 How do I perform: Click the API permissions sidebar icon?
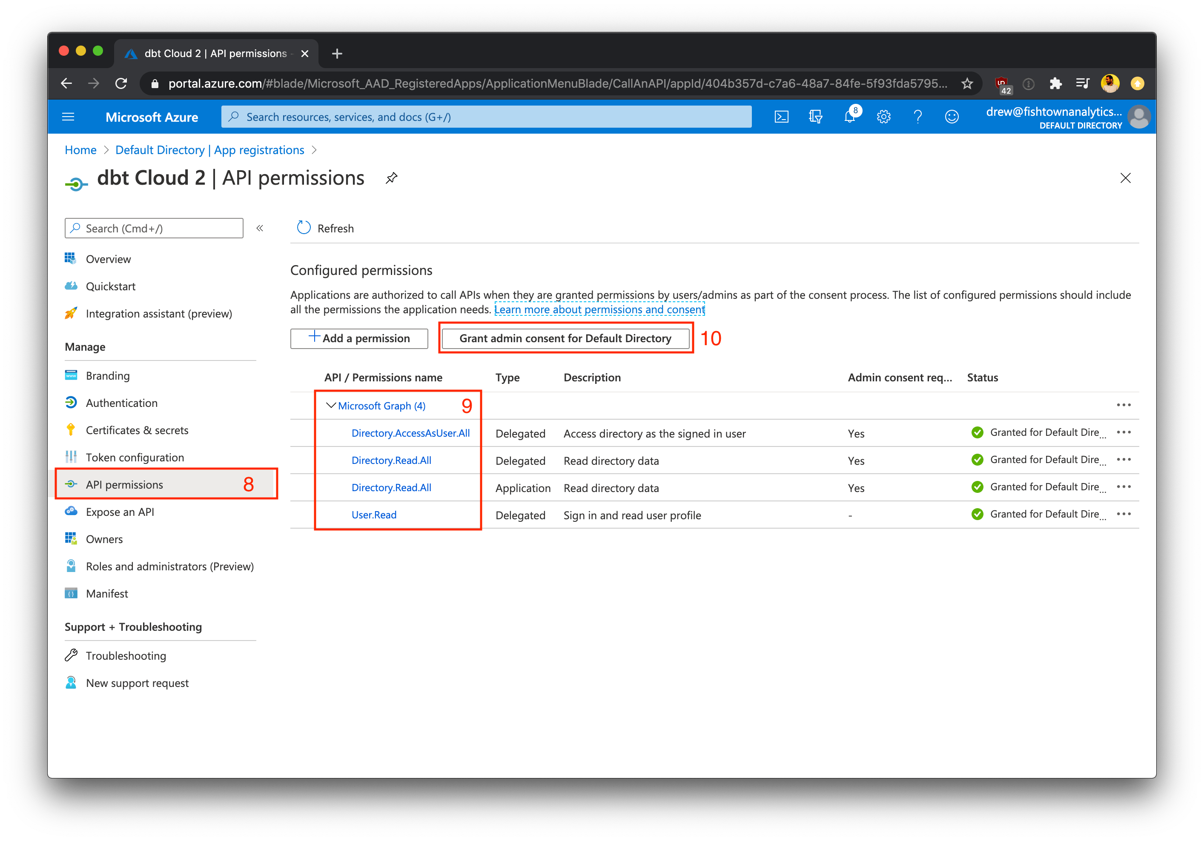72,484
